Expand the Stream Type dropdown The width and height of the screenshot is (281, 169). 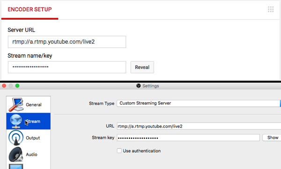[x=199, y=103]
